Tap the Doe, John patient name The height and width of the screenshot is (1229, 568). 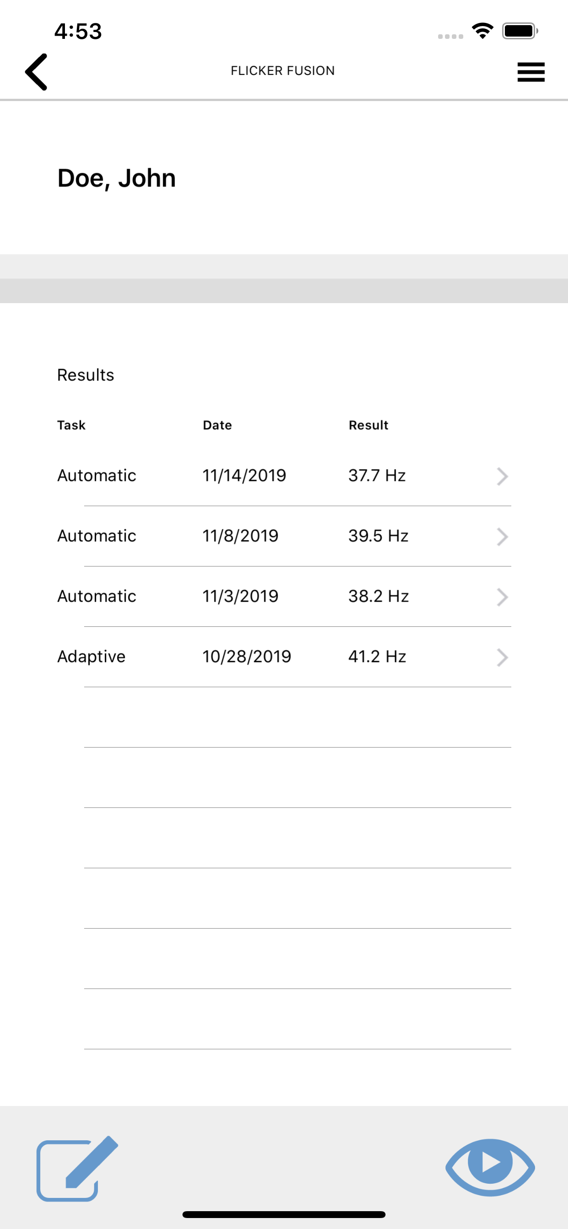click(117, 178)
